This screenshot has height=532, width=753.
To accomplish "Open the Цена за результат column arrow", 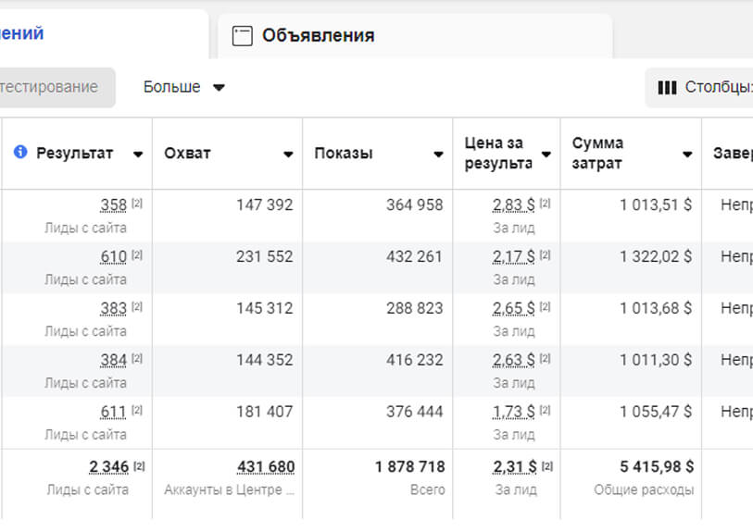I will pos(546,155).
